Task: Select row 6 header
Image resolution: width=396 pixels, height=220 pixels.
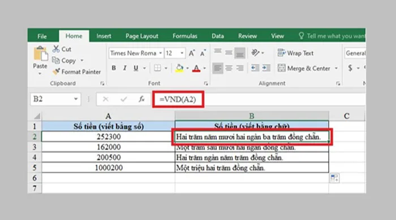Action: [35, 178]
